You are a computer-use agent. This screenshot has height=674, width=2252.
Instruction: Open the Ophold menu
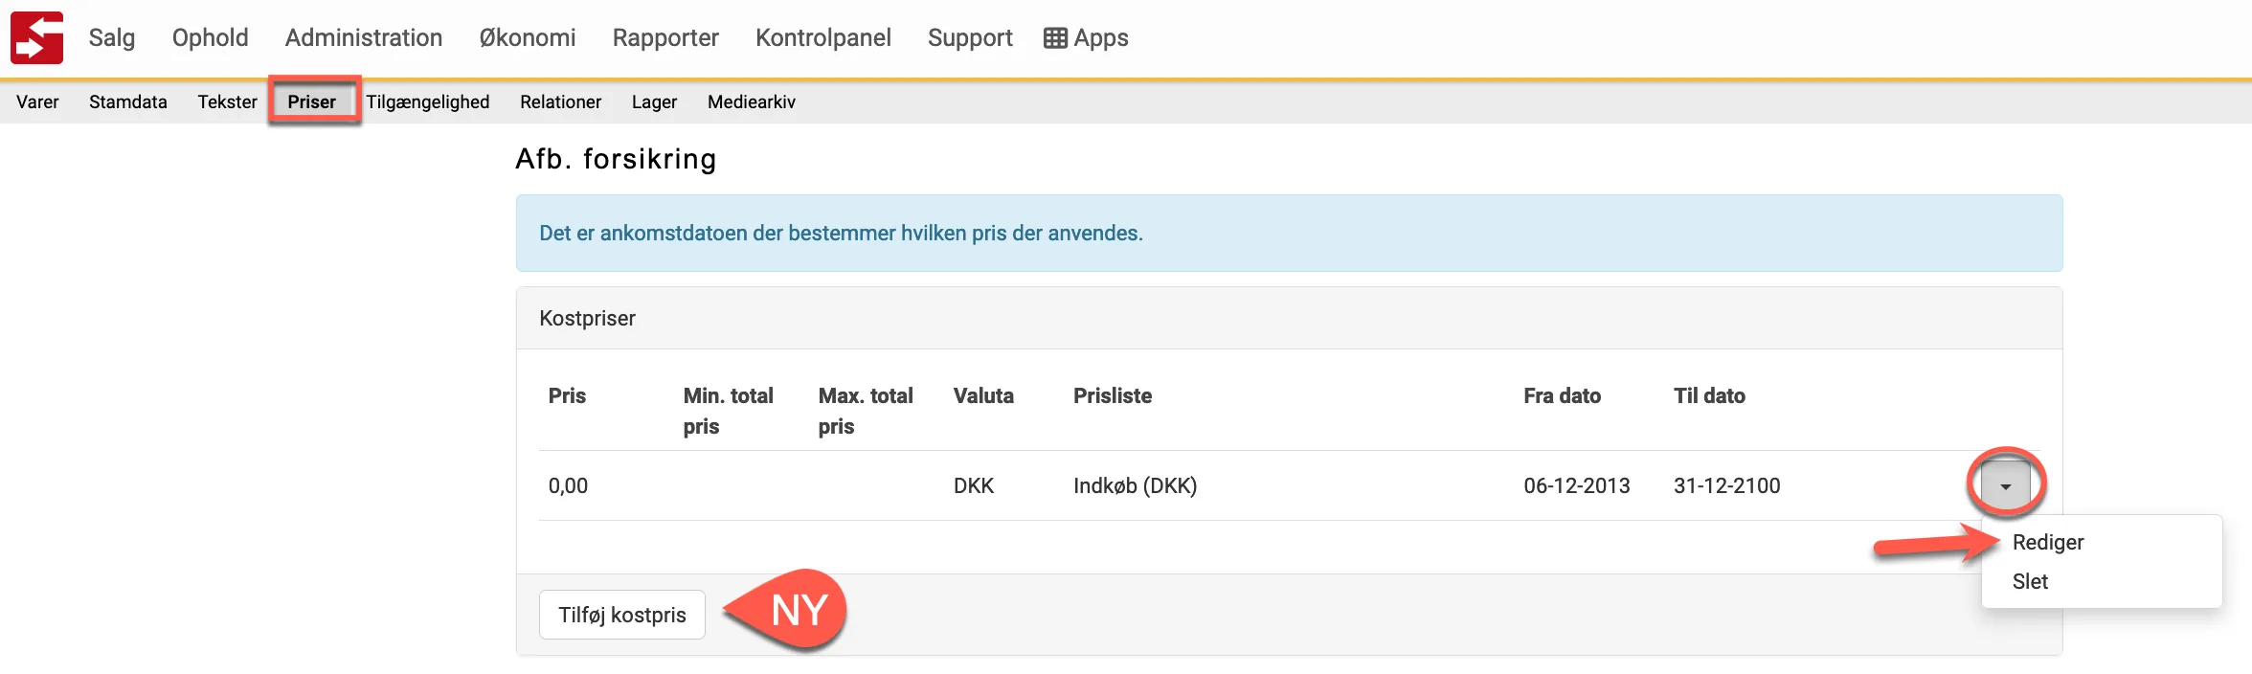pyautogui.click(x=210, y=38)
